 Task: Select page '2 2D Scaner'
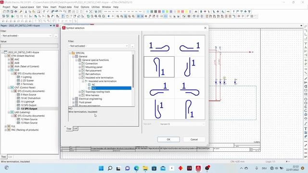coord(27,80)
